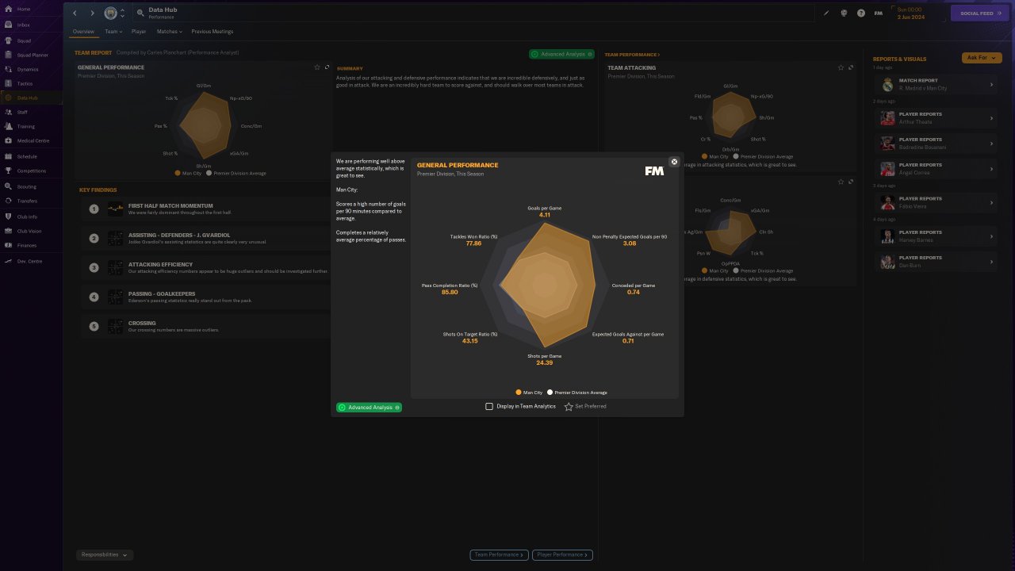Go to Squad in the sidebar
This screenshot has height=571, width=1015.
[24, 40]
